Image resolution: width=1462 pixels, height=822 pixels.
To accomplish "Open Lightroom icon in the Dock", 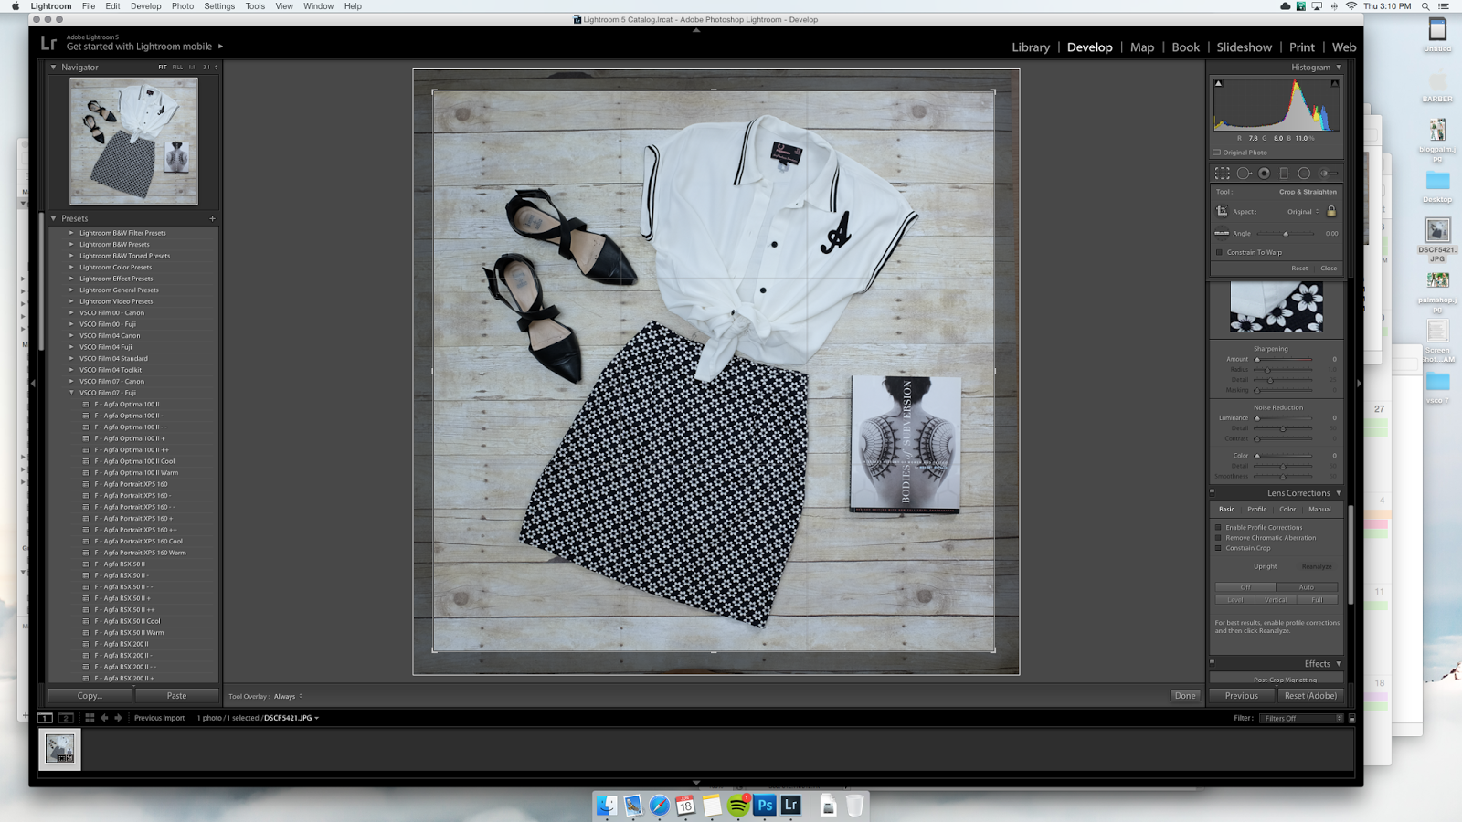I will [791, 805].
